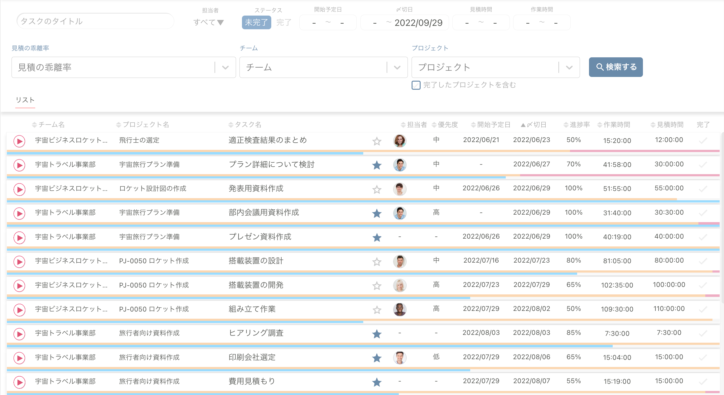This screenshot has width=724, height=395.
Task: Toggle the 完了 status filter
Action: (284, 22)
